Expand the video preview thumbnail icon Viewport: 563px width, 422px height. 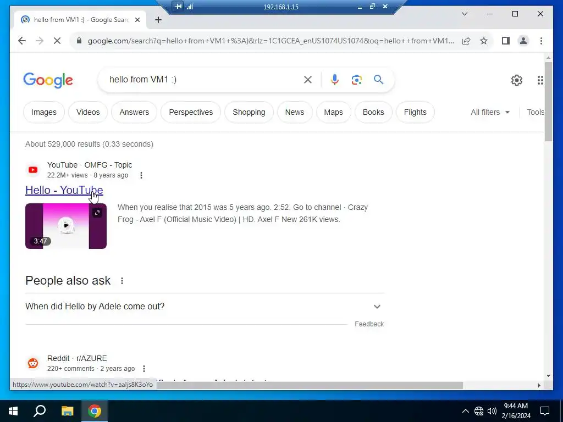tap(97, 213)
